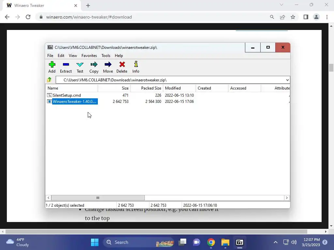The width and height of the screenshot is (334, 250).
Task: Go up one folder level icon
Action: 49,80
